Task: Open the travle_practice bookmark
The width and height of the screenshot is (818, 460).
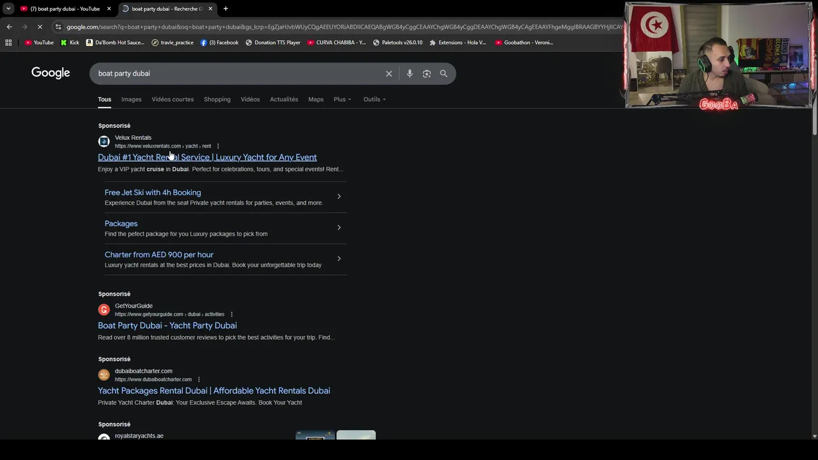Action: (173, 43)
